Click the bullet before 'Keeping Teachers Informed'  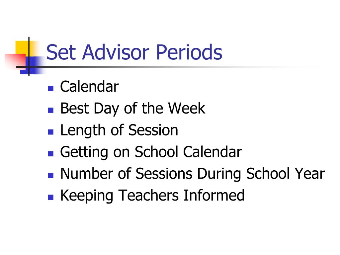(x=51, y=197)
